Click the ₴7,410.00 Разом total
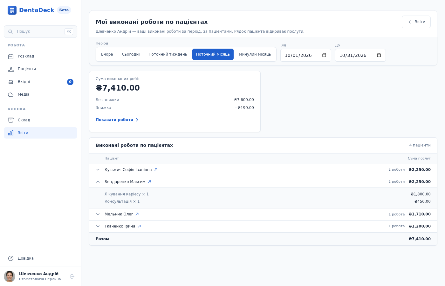The width and height of the screenshot is (445, 286). 420,239
